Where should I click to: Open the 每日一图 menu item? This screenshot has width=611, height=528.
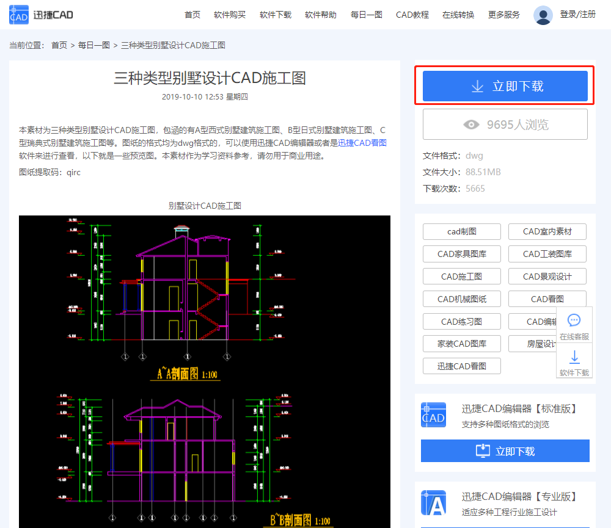(366, 15)
